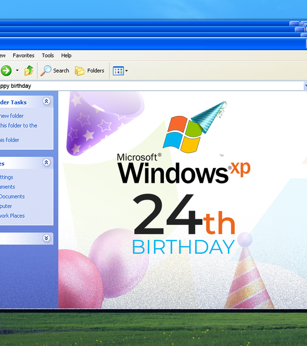Open the Tools menu
Screen dimensions: 307x346
pos(48,55)
